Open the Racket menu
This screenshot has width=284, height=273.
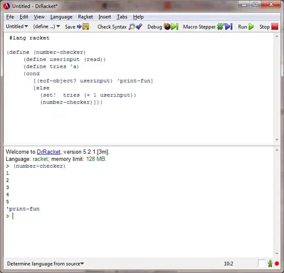85,17
